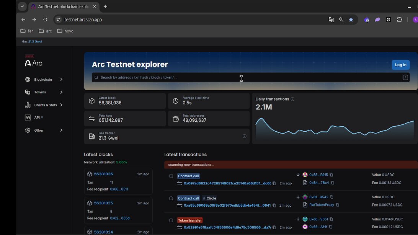The width and height of the screenshot is (418, 235).
Task: Click the slash shortcut icon in search bar
Action: pyautogui.click(x=405, y=78)
